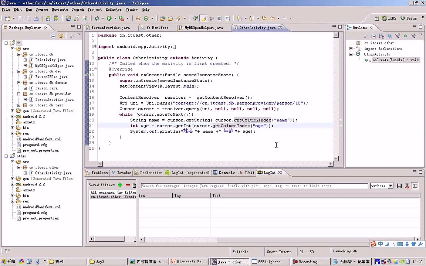Delete selected LogCat filter with red minus

(x=128, y=185)
